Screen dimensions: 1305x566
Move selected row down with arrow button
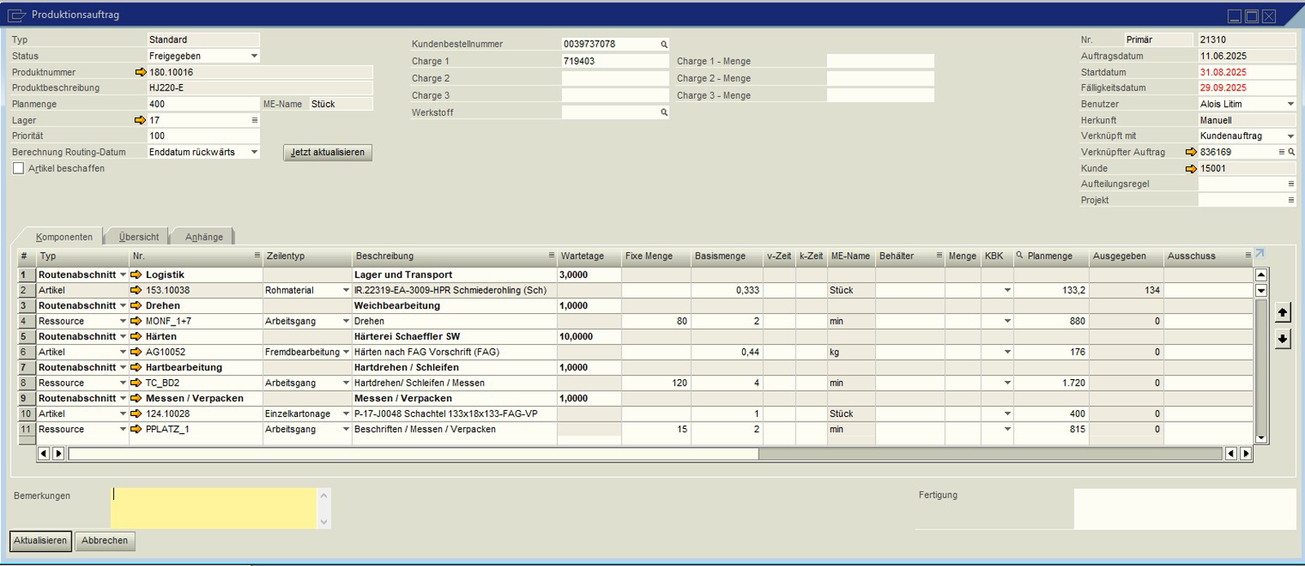pos(1282,339)
